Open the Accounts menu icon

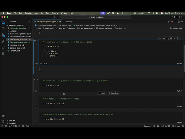pyautogui.click(x=3, y=115)
